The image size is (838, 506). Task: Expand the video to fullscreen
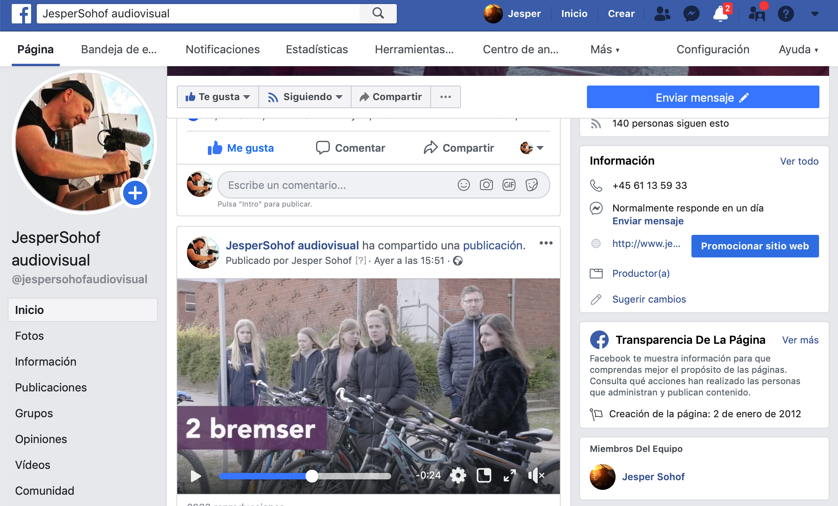coord(510,475)
